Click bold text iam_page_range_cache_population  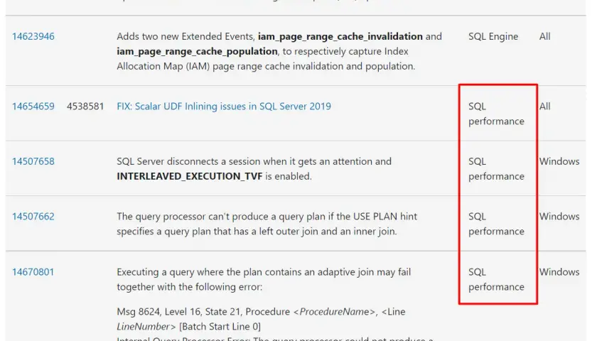pyautogui.click(x=198, y=51)
